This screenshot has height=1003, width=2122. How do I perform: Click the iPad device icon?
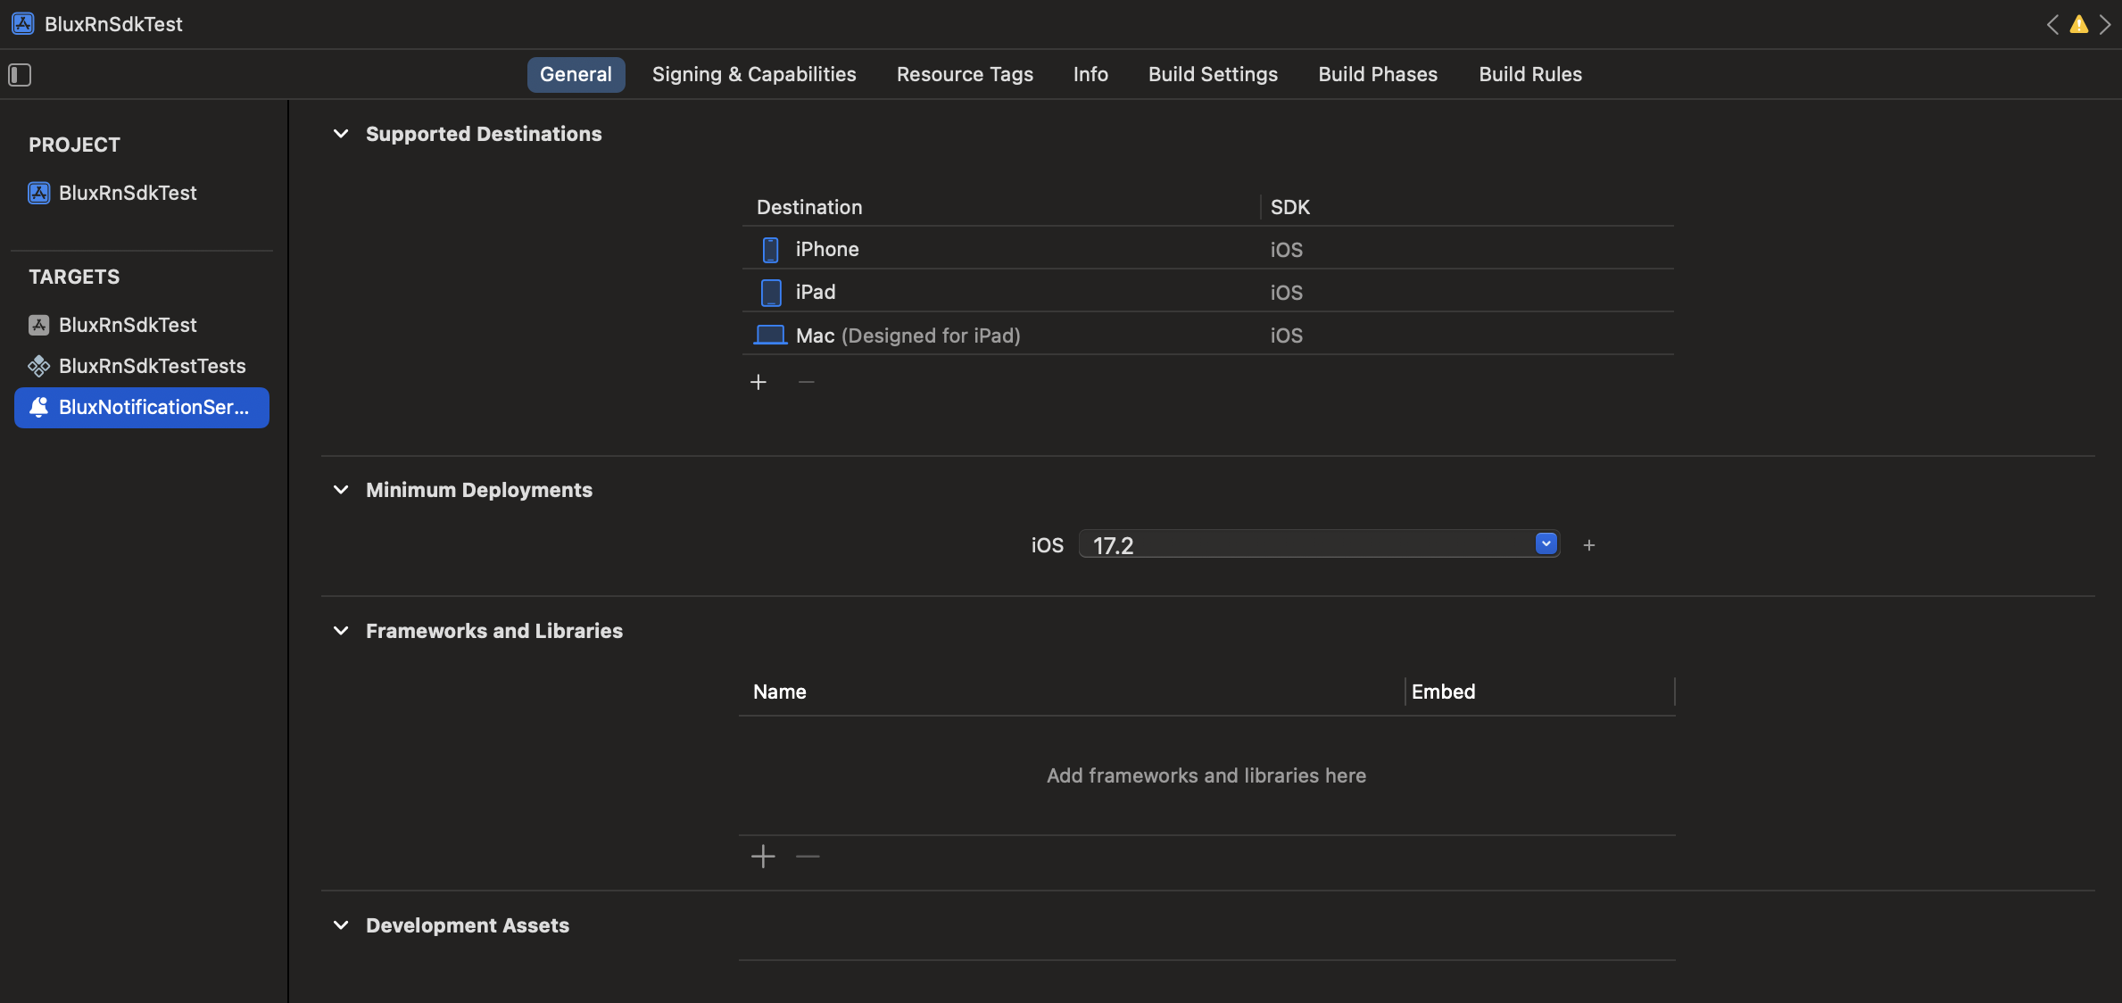771,293
